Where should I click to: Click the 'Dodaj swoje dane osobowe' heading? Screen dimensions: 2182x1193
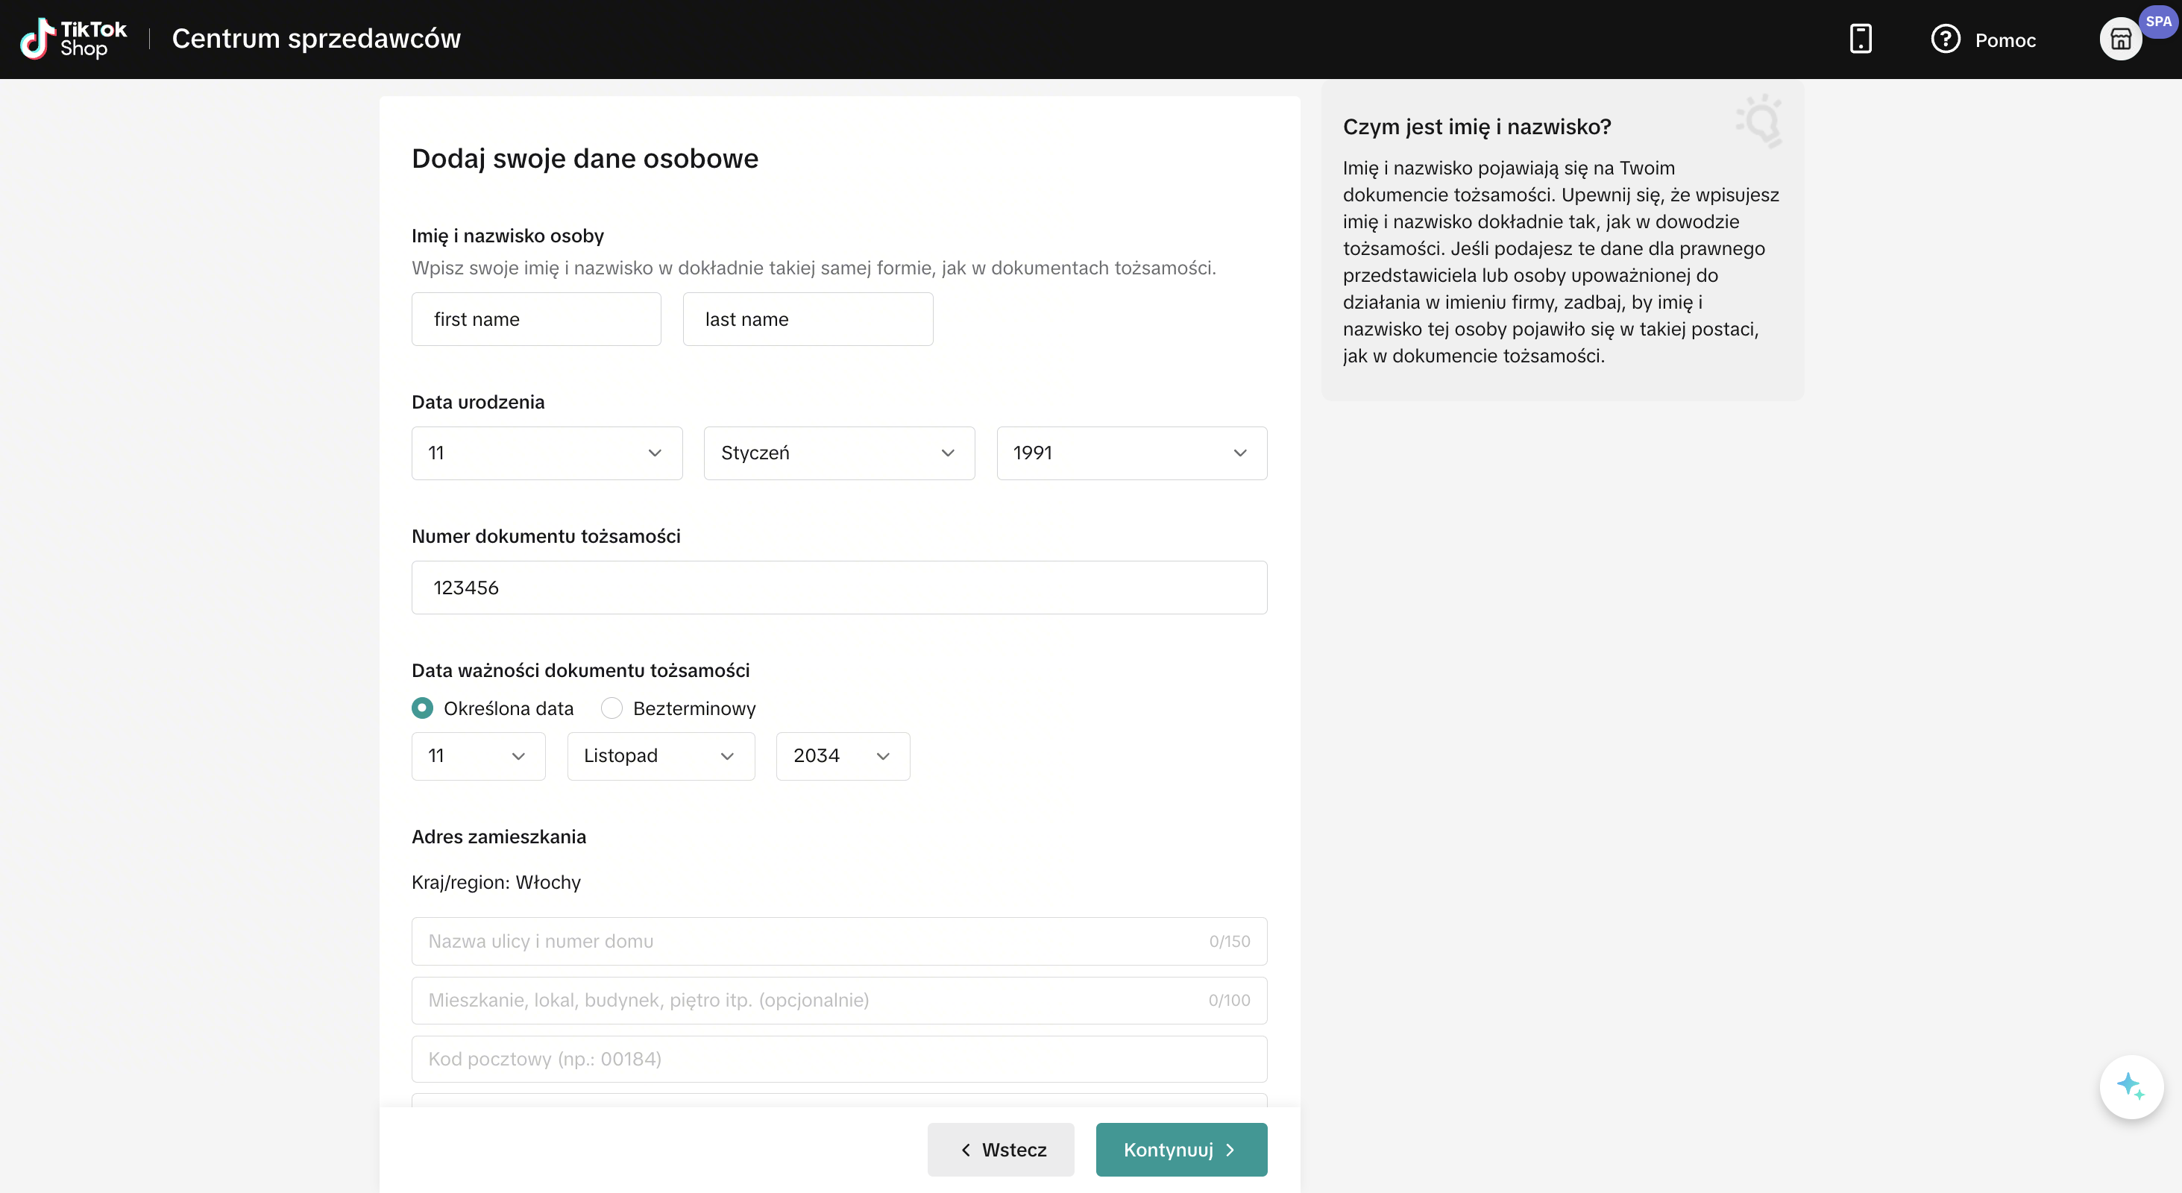(x=585, y=158)
